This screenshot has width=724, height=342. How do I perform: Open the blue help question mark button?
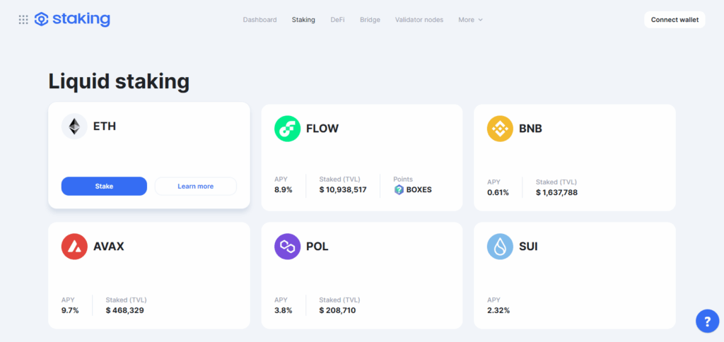[x=707, y=321]
